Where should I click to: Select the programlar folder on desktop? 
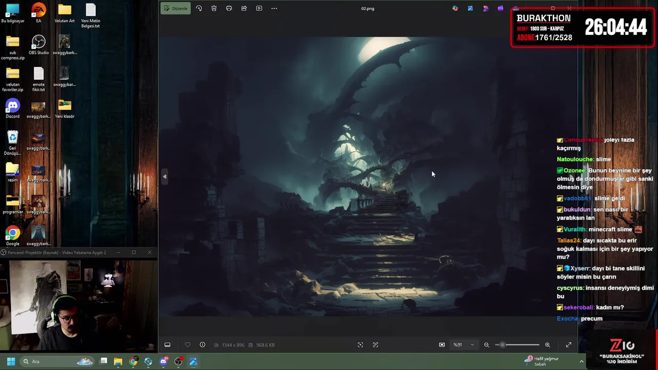[13, 205]
